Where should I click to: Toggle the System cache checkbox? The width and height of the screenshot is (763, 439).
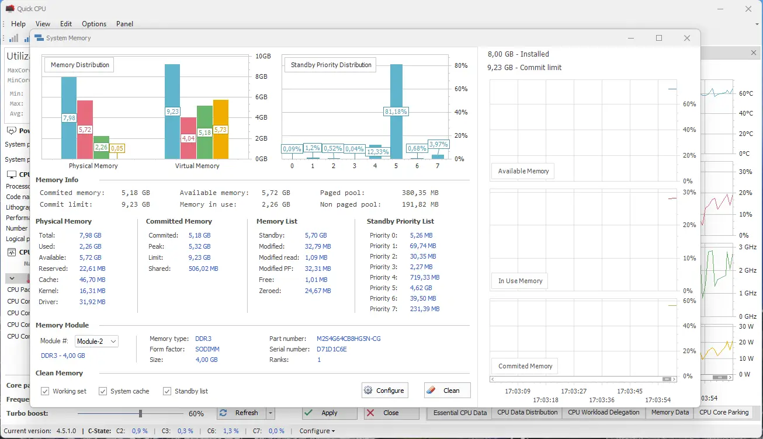(103, 391)
